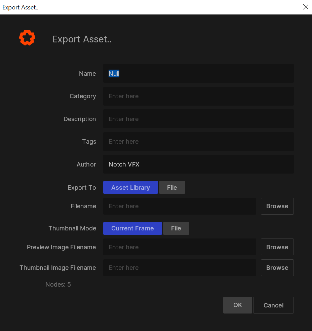Click the Thumbnail Image Filename field

tap(180, 267)
